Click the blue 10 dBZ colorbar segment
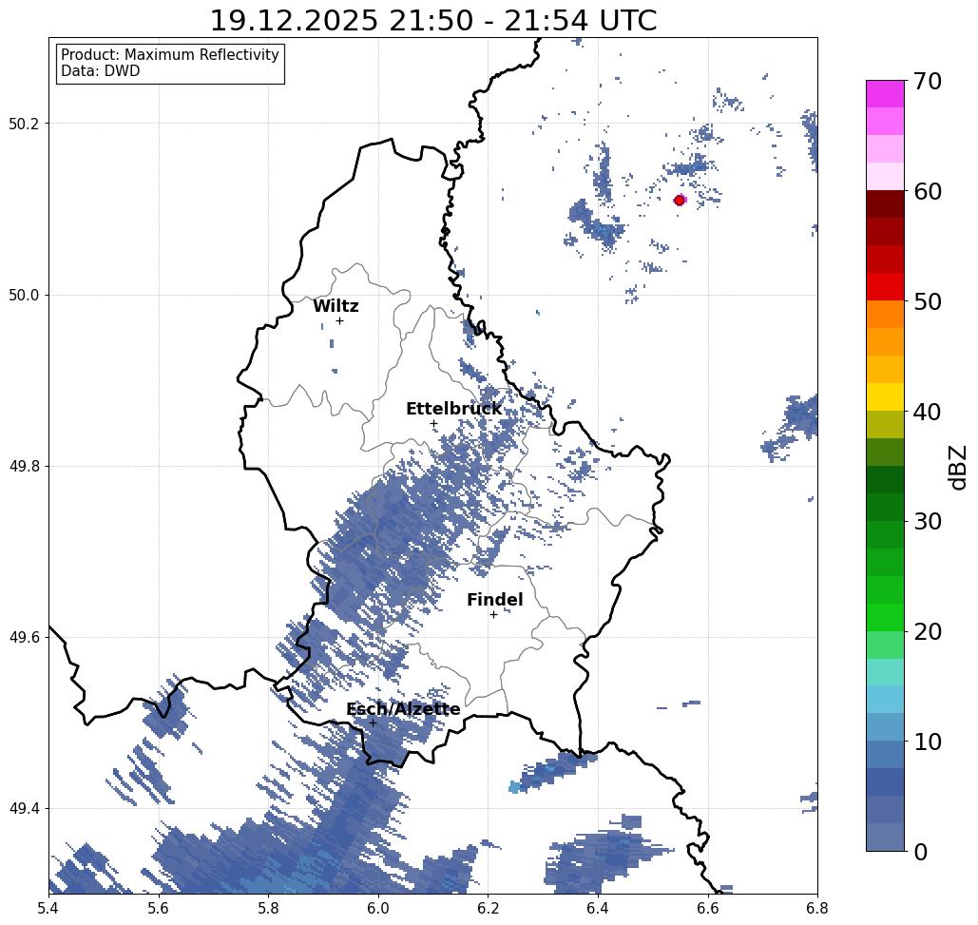978x925 pixels. point(885,727)
